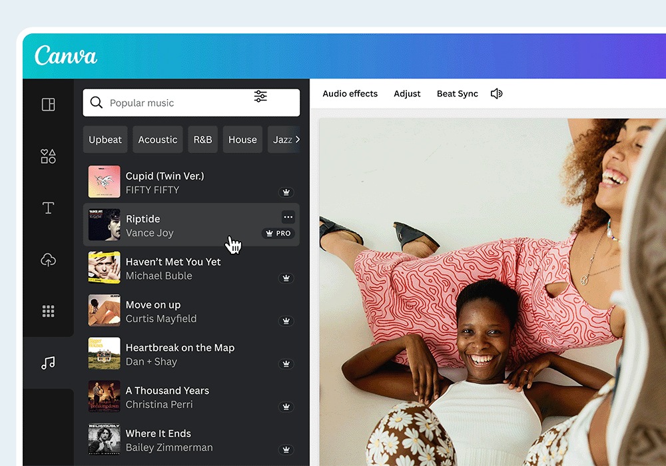This screenshot has height=466, width=666.
Task: Open the Uploads cloud sidebar icon
Action: 48,260
